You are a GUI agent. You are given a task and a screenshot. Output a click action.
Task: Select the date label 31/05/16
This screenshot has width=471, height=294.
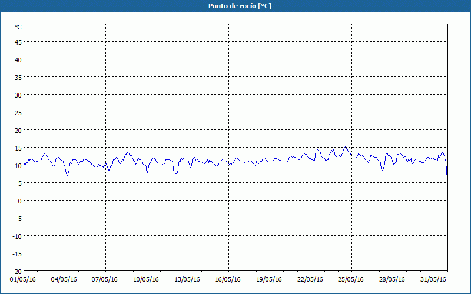433,280
